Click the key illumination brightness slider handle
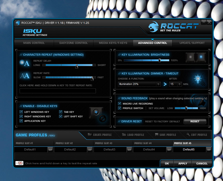 (160, 60)
